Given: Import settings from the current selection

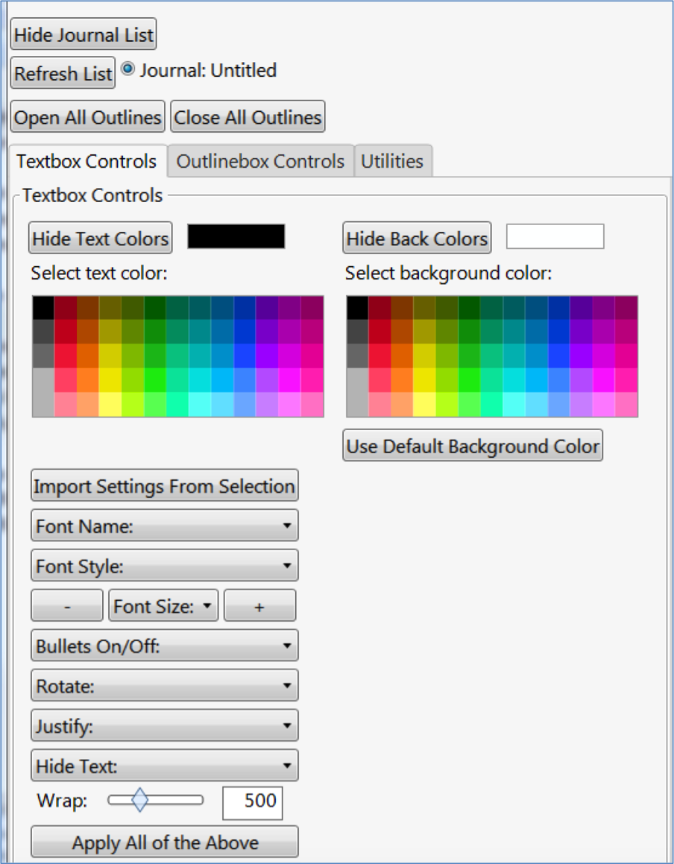Looking at the screenshot, I should tap(164, 485).
